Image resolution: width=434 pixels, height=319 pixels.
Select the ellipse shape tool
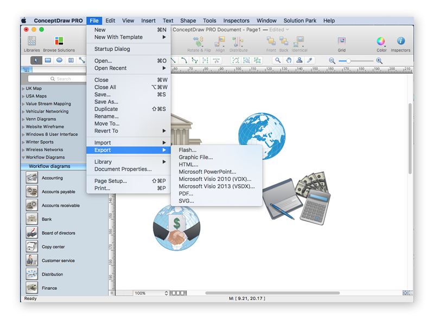pyautogui.click(x=59, y=61)
